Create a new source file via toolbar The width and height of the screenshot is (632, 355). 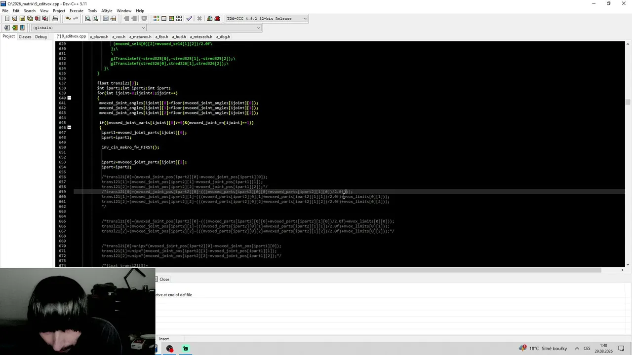pos(7,18)
